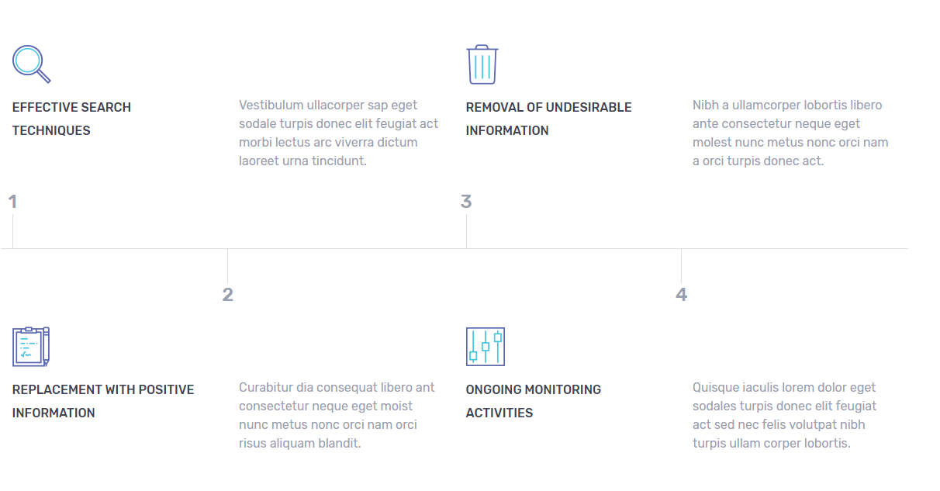Click the clipboard with pencil icon
Screen dimensions: 940x491
(x=31, y=346)
